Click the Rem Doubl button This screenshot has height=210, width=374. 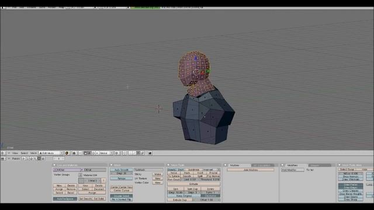point(174,180)
